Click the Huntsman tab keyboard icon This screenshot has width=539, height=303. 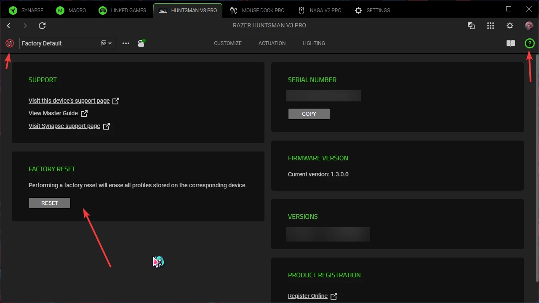tap(163, 10)
